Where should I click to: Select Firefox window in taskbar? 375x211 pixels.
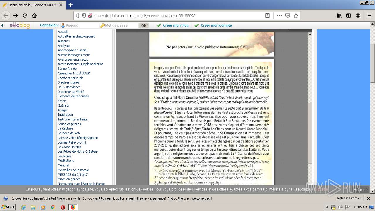click(x=73, y=207)
